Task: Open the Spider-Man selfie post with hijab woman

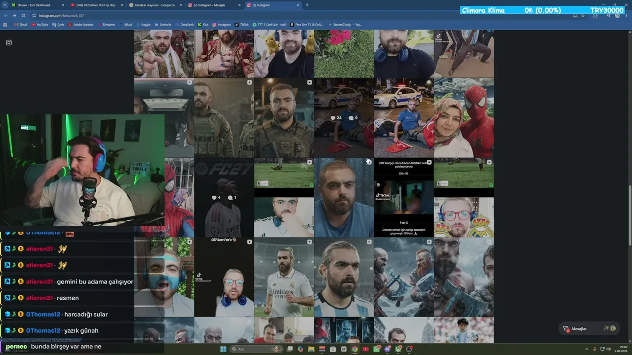Action: tap(464, 118)
